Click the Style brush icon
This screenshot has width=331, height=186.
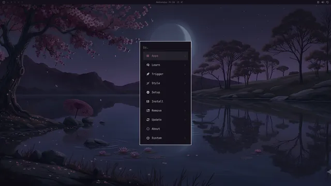click(148, 83)
